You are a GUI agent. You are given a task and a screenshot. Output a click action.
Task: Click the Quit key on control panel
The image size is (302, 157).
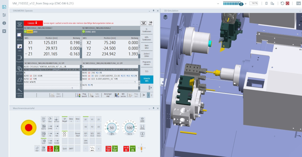65,148
